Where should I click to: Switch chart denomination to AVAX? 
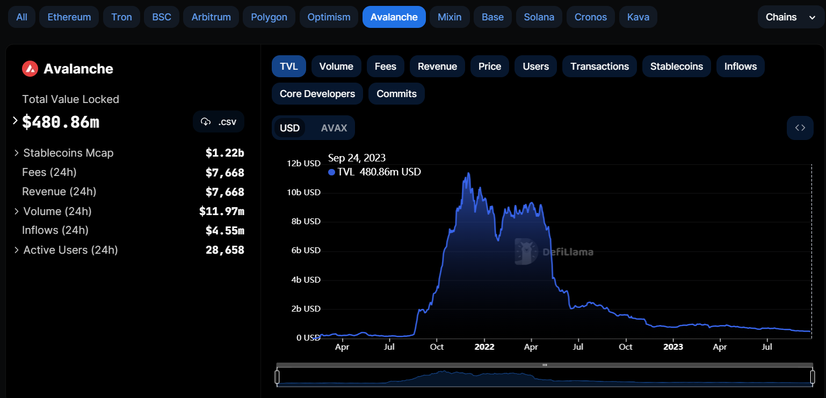334,128
